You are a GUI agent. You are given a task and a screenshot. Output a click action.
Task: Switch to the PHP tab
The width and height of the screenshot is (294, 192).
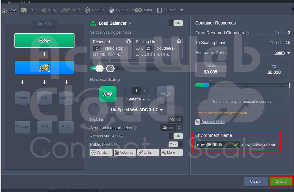(x=29, y=10)
